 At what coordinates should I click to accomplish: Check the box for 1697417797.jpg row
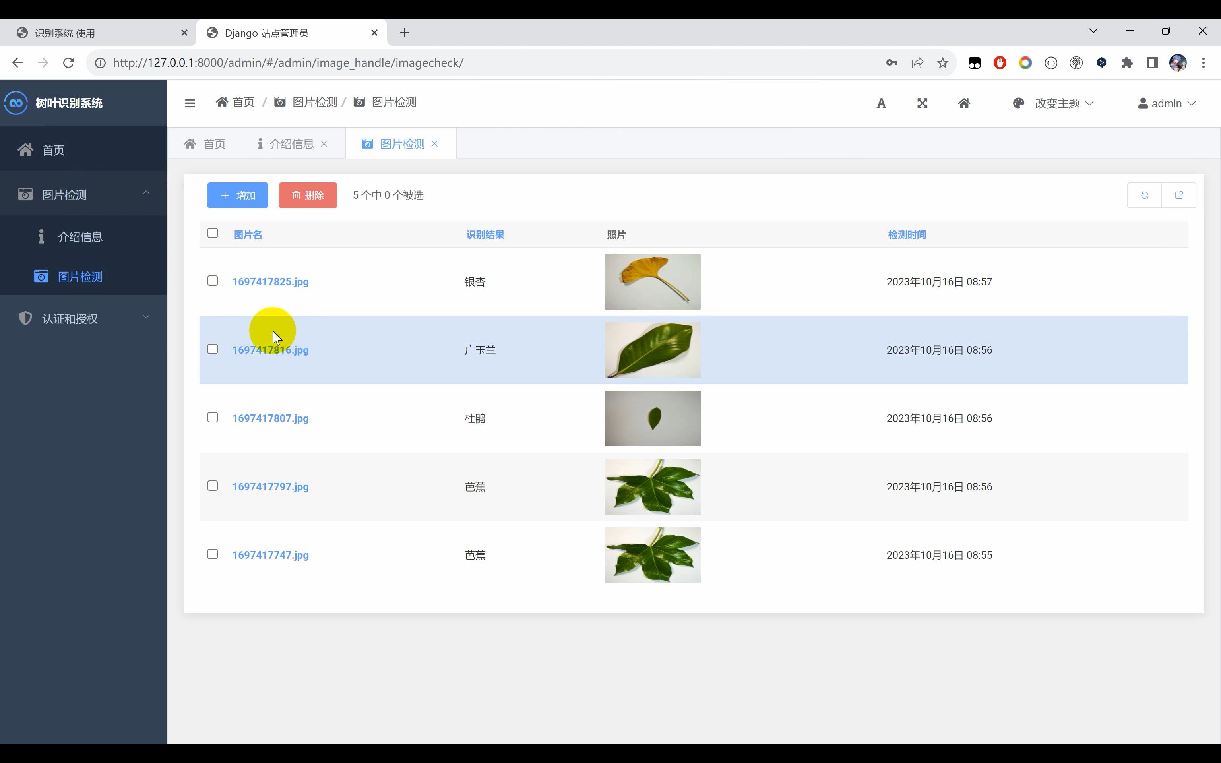point(212,486)
